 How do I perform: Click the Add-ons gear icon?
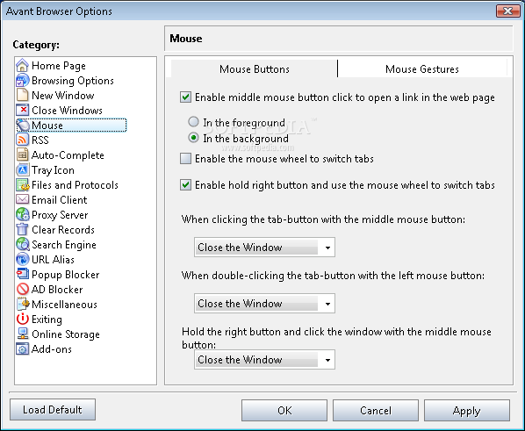coord(23,348)
